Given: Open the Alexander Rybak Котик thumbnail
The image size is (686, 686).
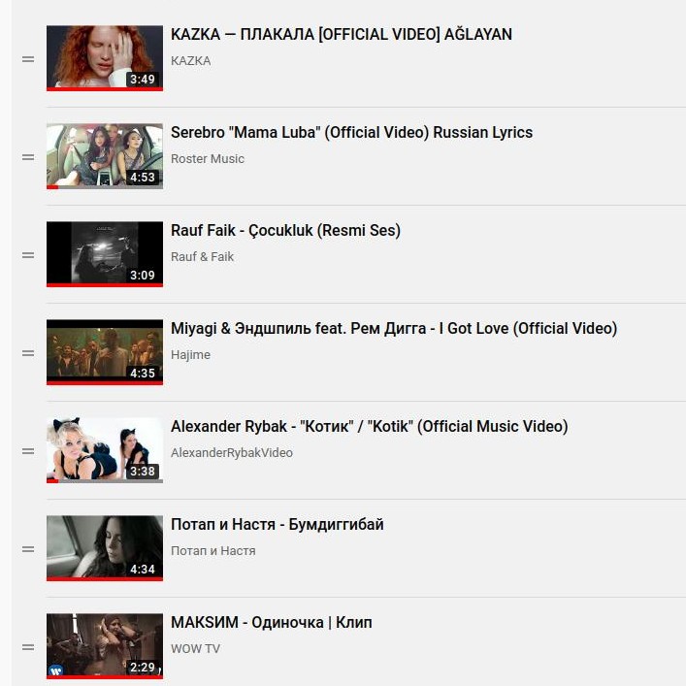Looking at the screenshot, I should [x=105, y=450].
